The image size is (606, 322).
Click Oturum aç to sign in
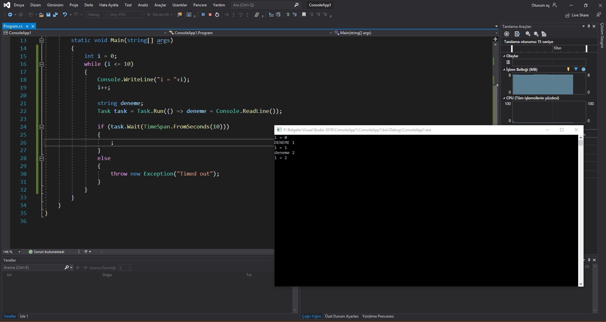(540, 5)
